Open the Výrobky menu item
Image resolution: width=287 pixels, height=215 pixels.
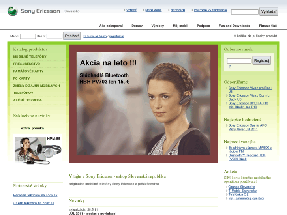pos(158,26)
